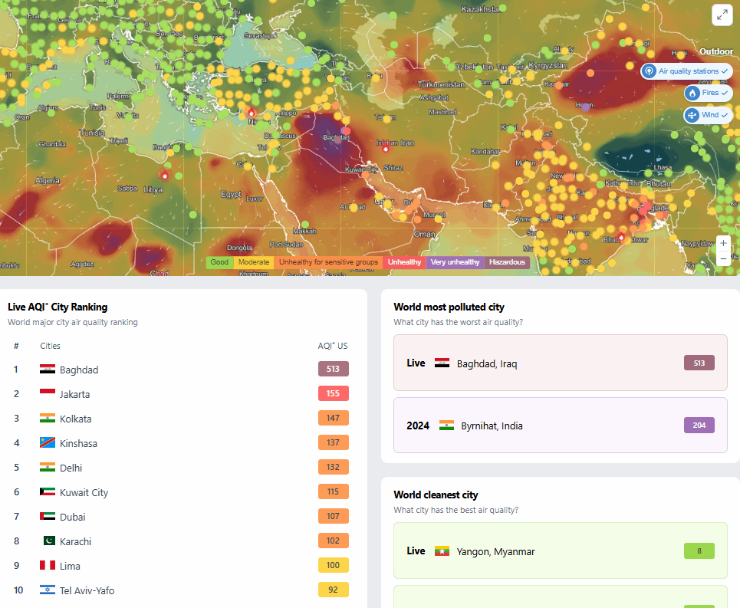Toggle the Air quality stations layer
This screenshot has width=740, height=608.
tap(686, 71)
